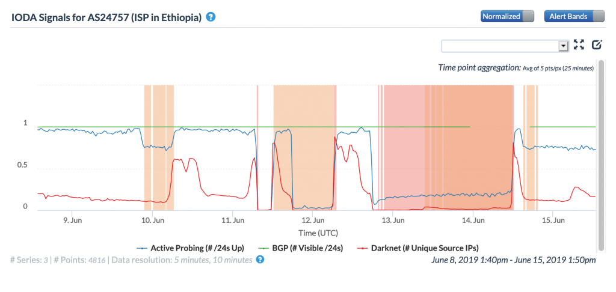This screenshot has height=292, width=616.
Task: Toggle the Normalized switch
Action: 507,17
